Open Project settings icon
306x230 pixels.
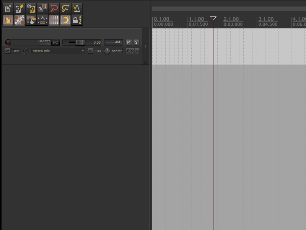42,8
